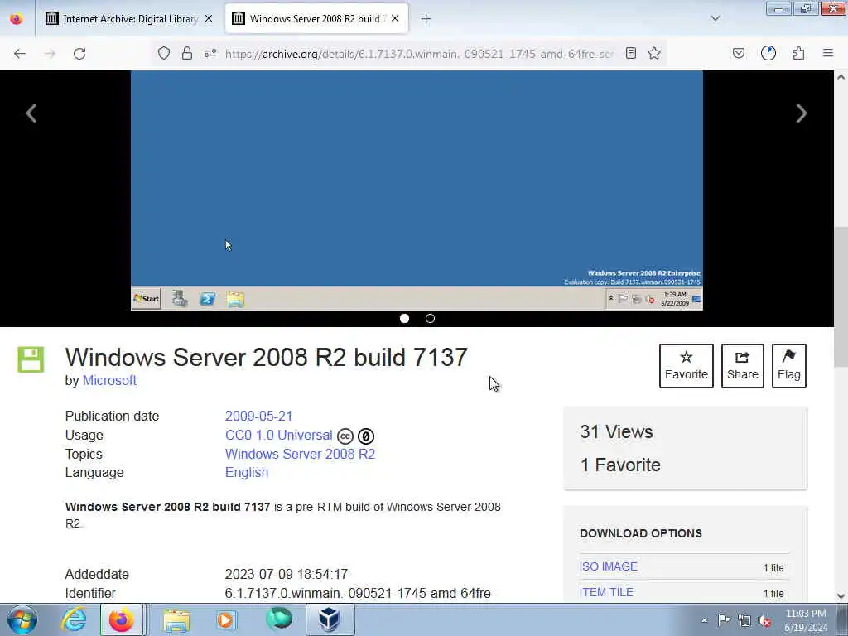Screen dimensions: 848x636
Task: Click the Addeddate 2023-07-09 18:54:17 value
Action: (x=287, y=574)
